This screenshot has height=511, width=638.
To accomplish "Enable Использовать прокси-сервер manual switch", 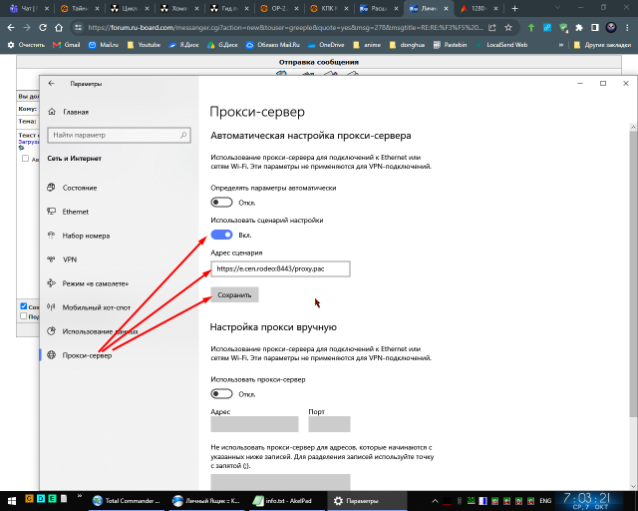I will [221, 394].
